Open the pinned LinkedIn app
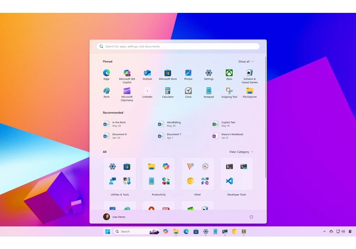The image size is (356, 249). point(147,92)
